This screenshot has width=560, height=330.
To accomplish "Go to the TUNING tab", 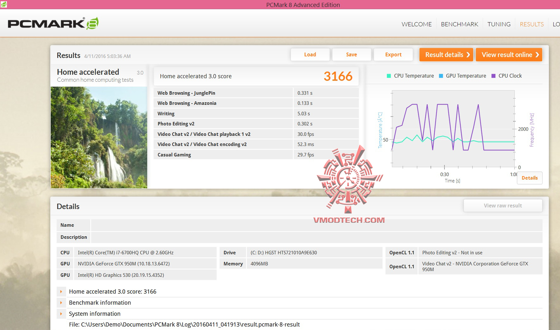I will click(x=499, y=24).
